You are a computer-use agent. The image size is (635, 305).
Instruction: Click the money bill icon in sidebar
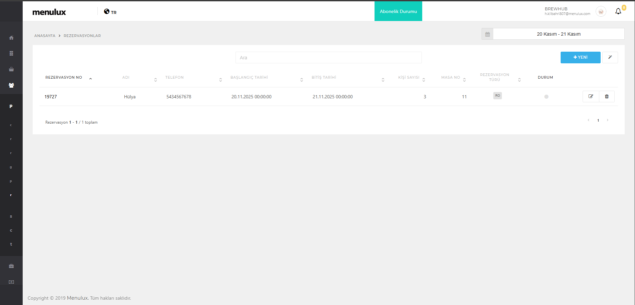pos(11,282)
